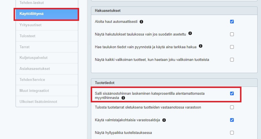Click info icon beside 'Hae taulukon tiedot' setting
261x139 pixels.
tap(201, 46)
